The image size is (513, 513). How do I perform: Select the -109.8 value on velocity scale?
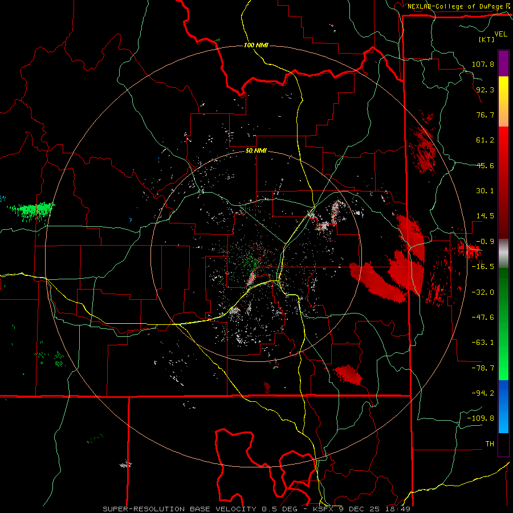481,418
